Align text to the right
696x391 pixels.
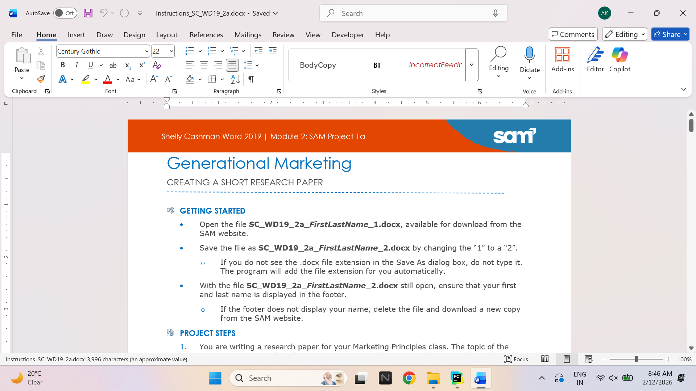pyautogui.click(x=218, y=65)
